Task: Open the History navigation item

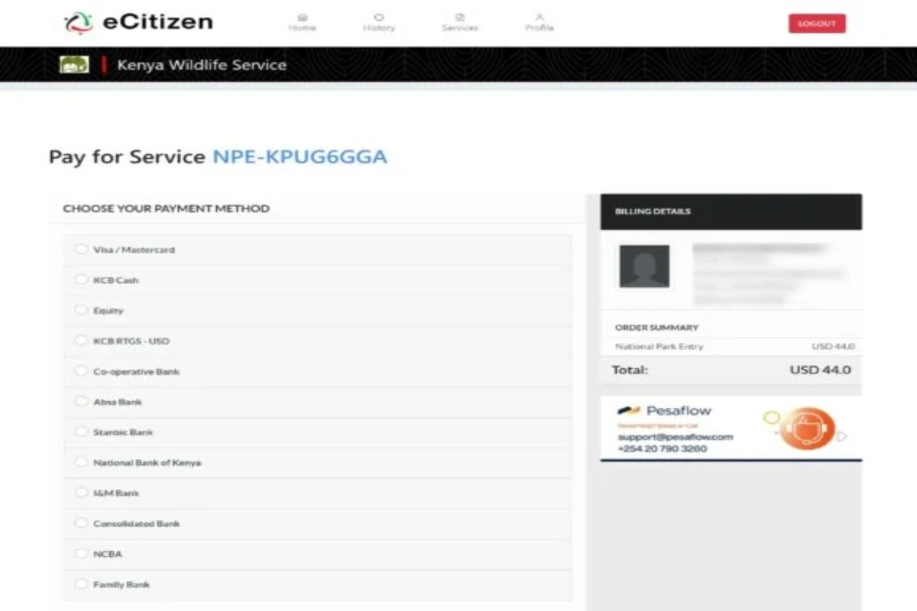Action: [379, 22]
